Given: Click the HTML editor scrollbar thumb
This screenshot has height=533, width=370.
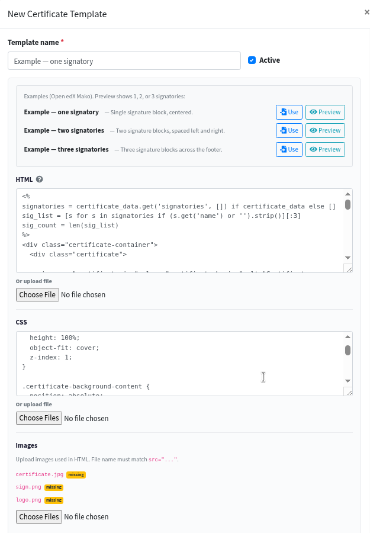Looking at the screenshot, I should pyautogui.click(x=348, y=205).
